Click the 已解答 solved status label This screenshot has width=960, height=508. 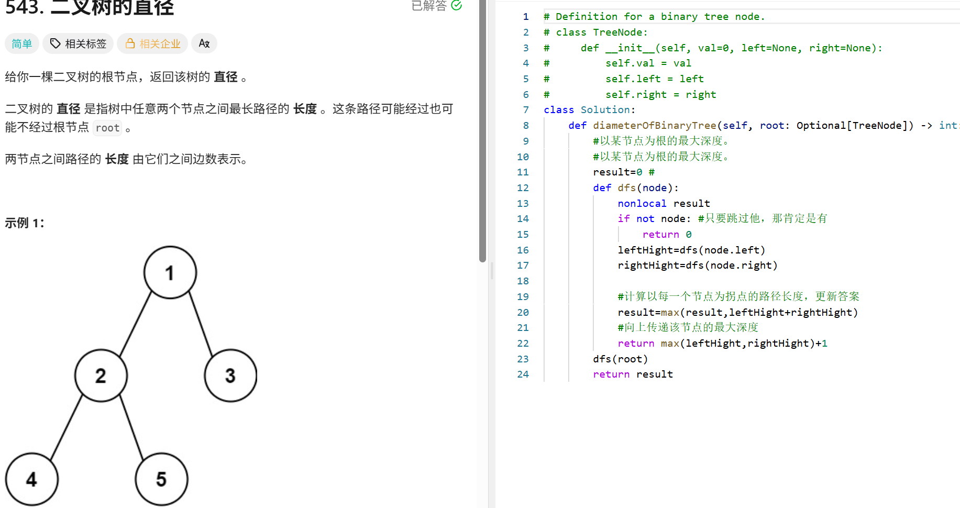click(429, 5)
